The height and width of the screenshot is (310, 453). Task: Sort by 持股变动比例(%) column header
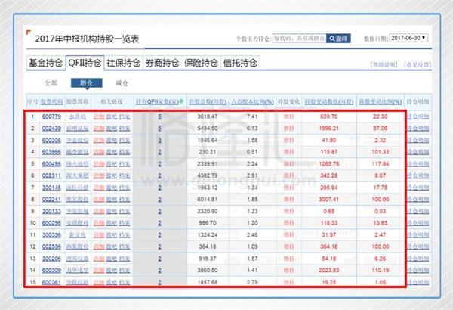point(381,101)
